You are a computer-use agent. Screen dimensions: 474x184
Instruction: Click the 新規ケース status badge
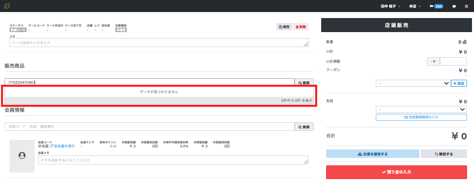18,30
